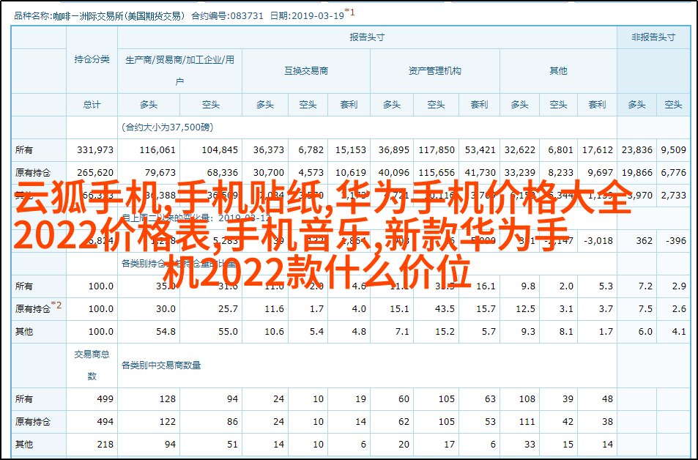Click the value 2,733

pyautogui.click(x=674, y=195)
